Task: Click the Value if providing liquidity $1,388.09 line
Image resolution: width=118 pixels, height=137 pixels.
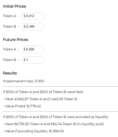Action: pos(33,131)
